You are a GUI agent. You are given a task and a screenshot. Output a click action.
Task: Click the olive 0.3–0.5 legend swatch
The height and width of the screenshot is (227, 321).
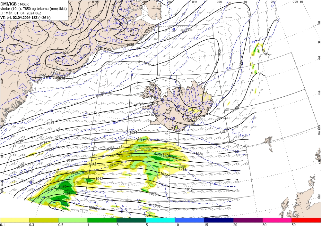(44, 220)
